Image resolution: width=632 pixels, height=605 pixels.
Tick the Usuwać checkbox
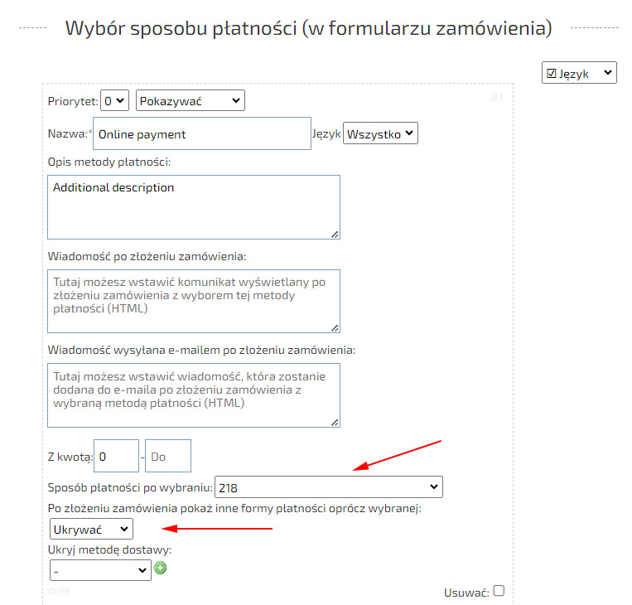point(499,591)
